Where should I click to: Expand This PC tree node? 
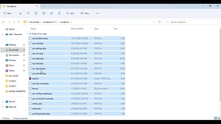coord(3,102)
